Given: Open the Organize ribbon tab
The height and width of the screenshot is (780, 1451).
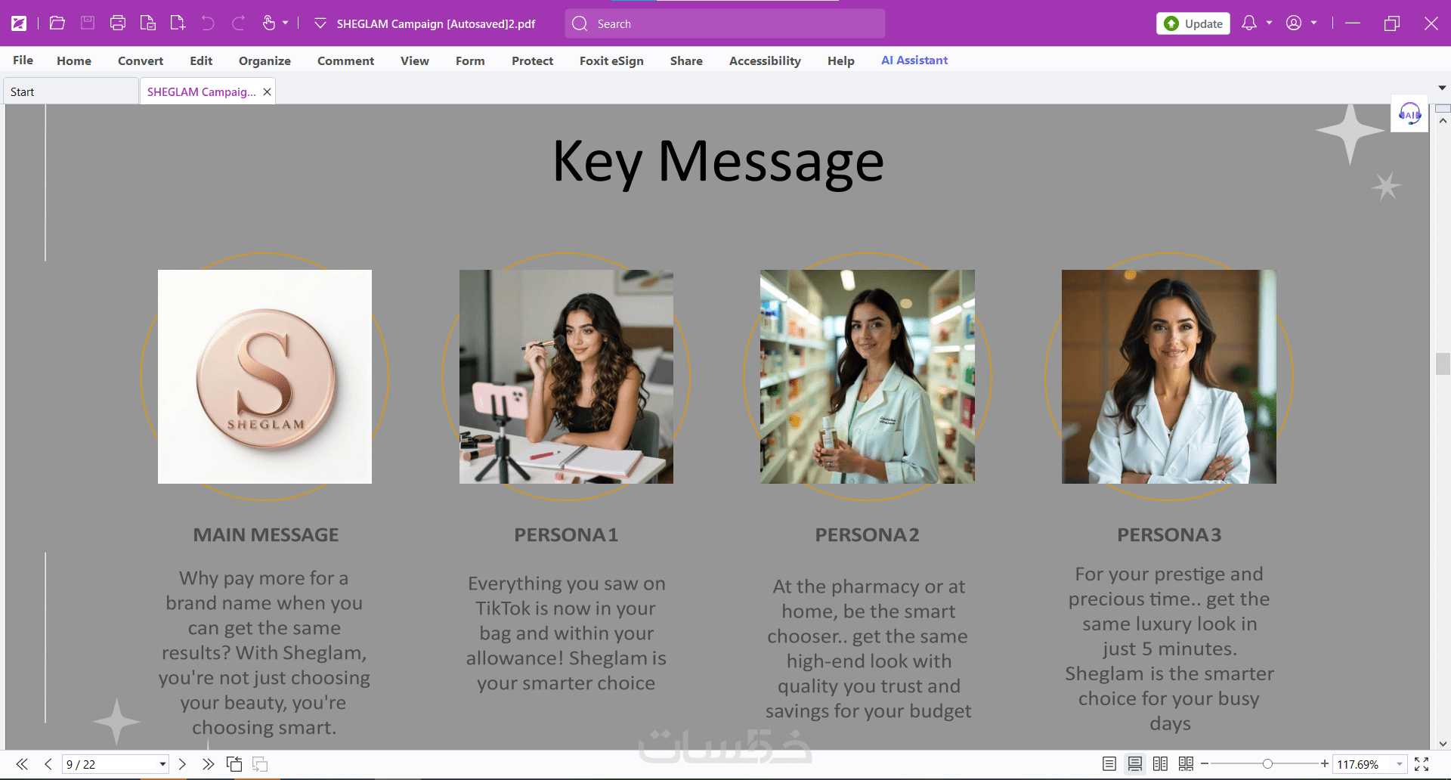Looking at the screenshot, I should click(265, 60).
